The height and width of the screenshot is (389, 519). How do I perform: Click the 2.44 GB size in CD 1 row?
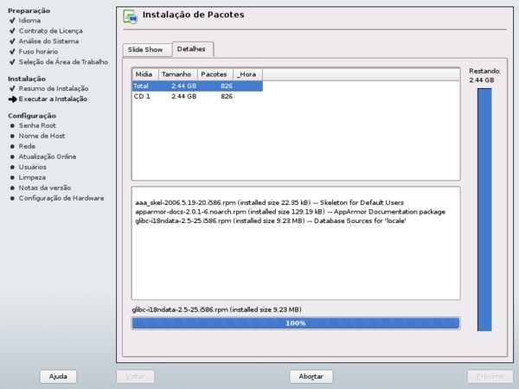(x=183, y=96)
